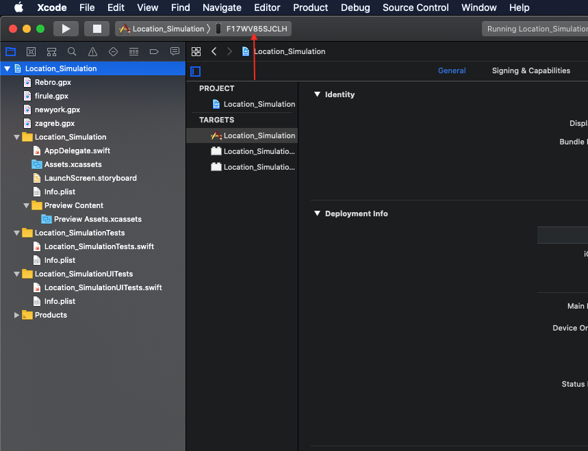Open the Source Control navigator icon
Image resolution: width=588 pixels, height=451 pixels.
click(31, 51)
